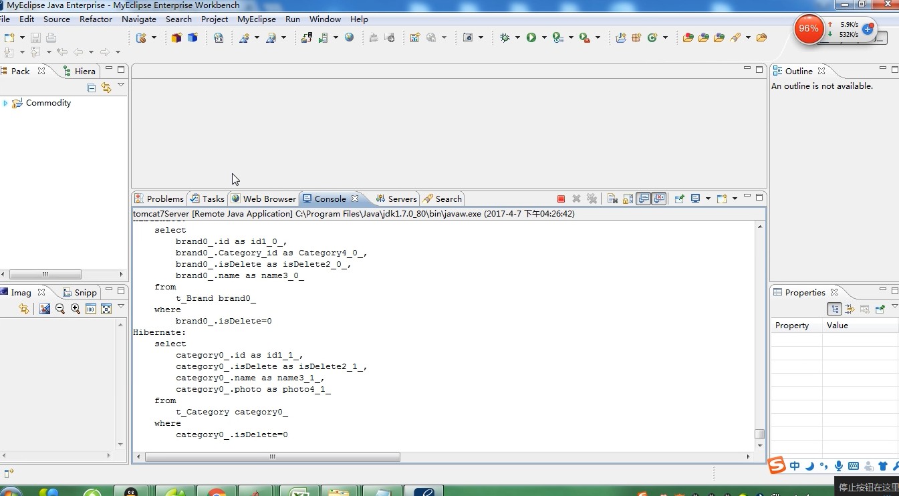Close the Outline tab
899x496 pixels.
point(821,71)
